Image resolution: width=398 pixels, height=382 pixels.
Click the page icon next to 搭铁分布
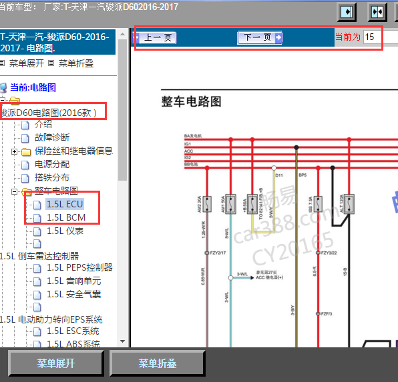click(x=25, y=178)
